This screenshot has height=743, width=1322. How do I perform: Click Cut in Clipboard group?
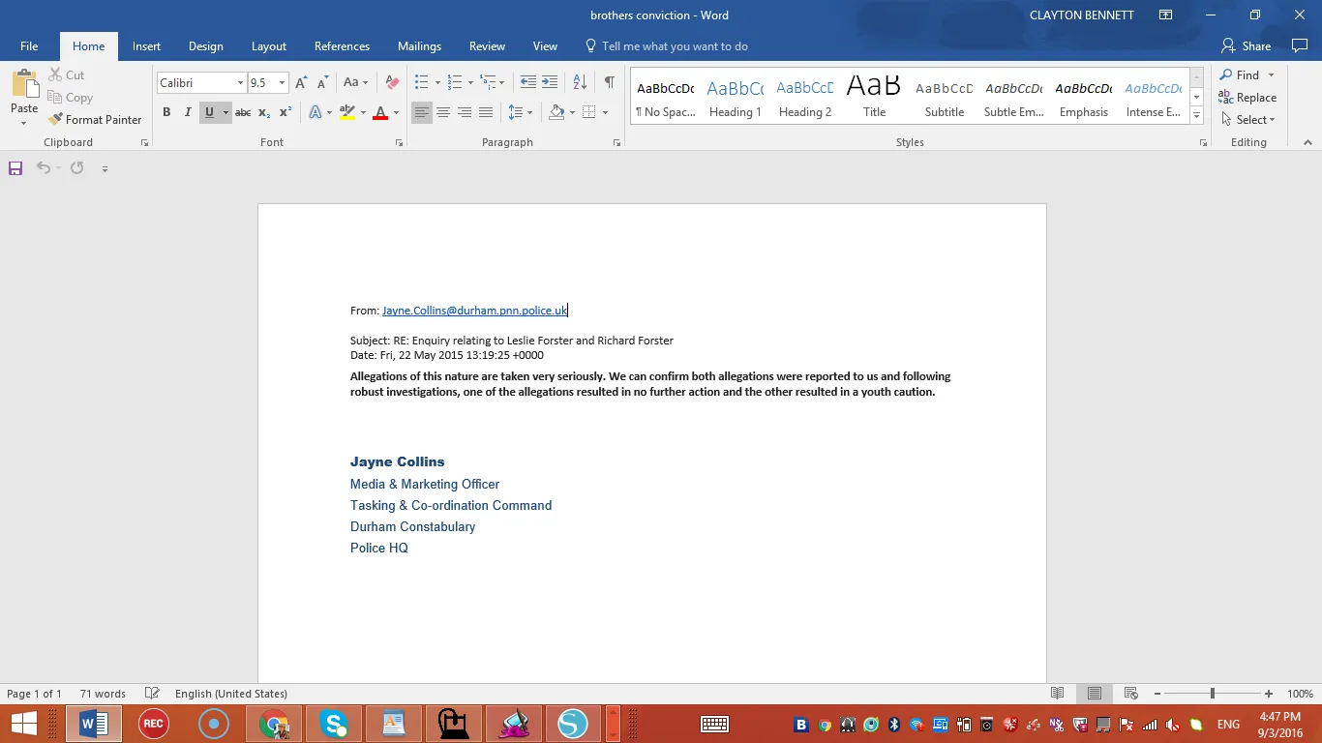pos(66,74)
